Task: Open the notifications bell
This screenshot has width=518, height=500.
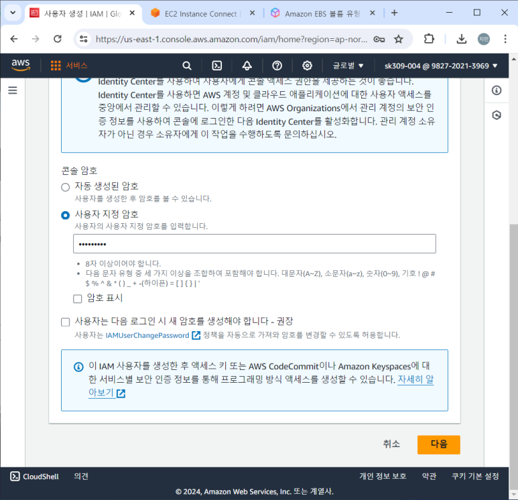Action: (247, 66)
